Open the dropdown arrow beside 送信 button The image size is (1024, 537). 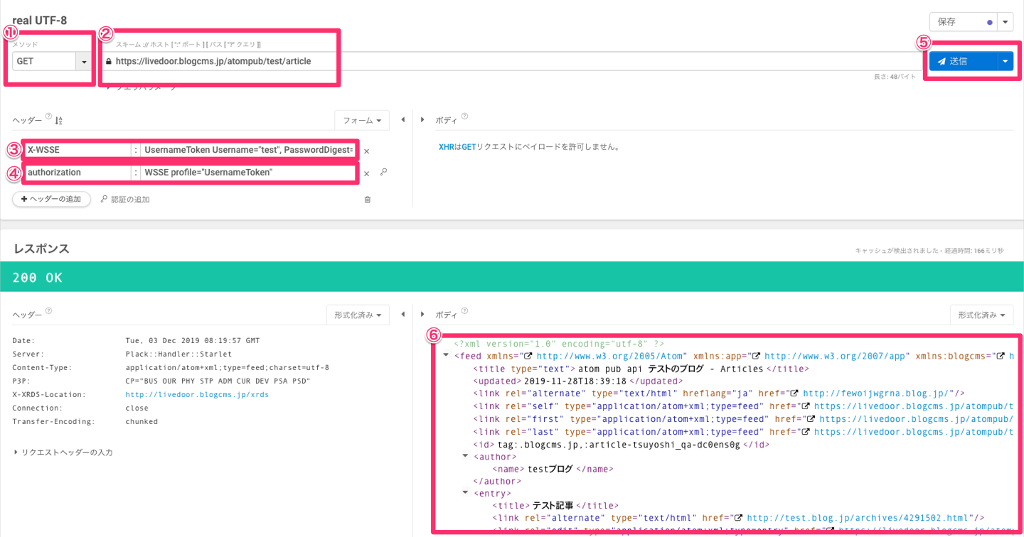point(1005,61)
